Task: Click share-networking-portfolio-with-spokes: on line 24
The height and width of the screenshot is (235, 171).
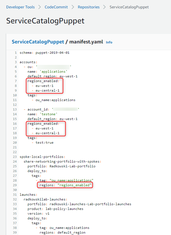Action: pos(62,161)
